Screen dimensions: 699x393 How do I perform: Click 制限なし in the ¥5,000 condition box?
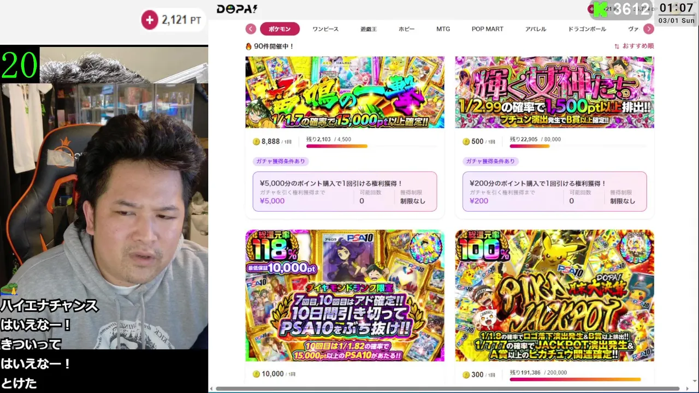[x=413, y=201]
